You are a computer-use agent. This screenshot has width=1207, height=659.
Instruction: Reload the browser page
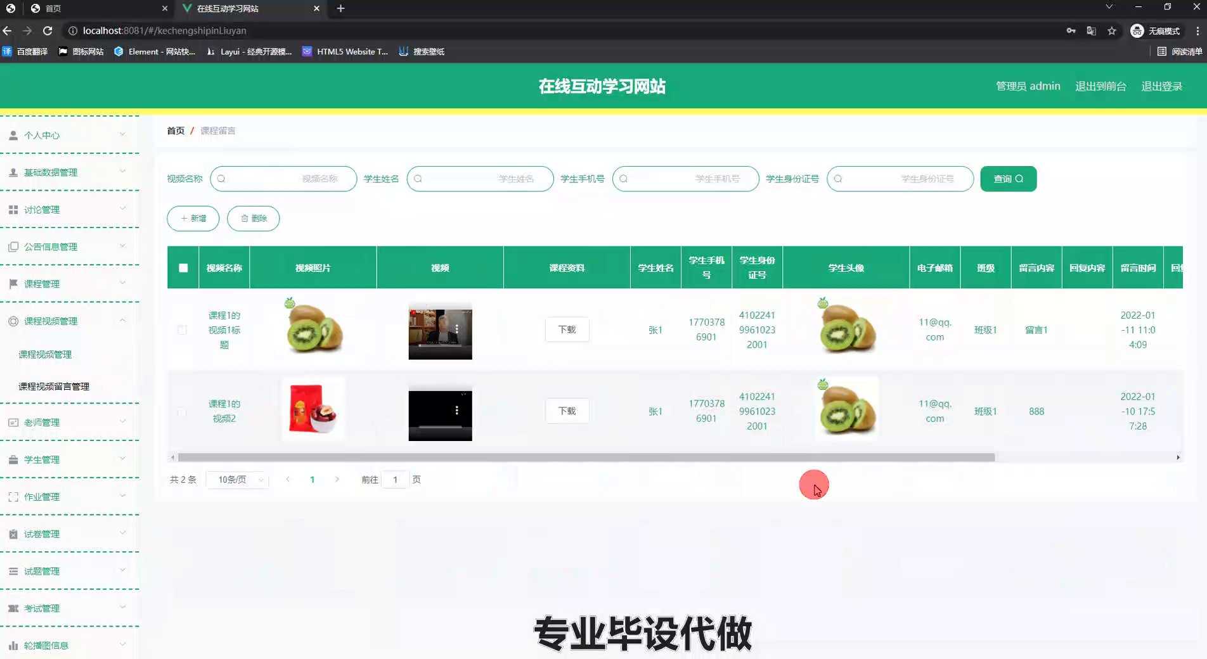(48, 30)
